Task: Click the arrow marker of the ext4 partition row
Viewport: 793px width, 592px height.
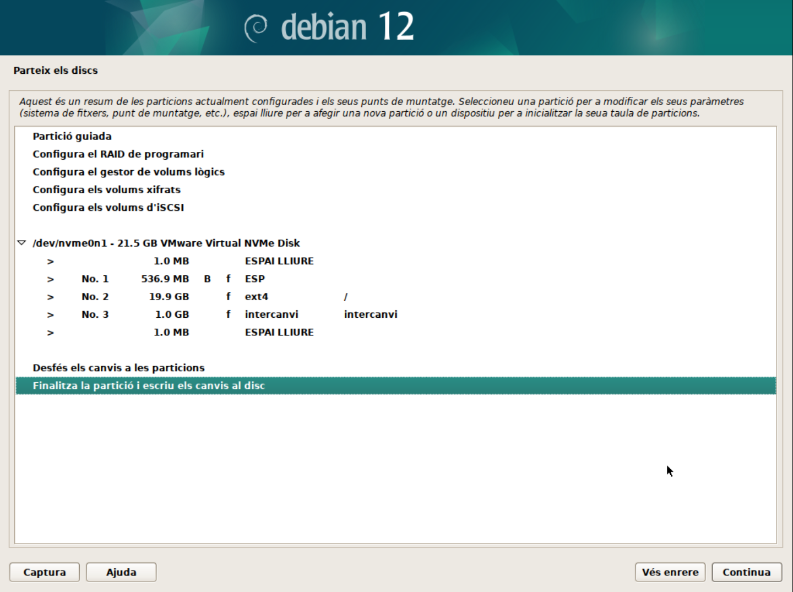Action: [51, 297]
